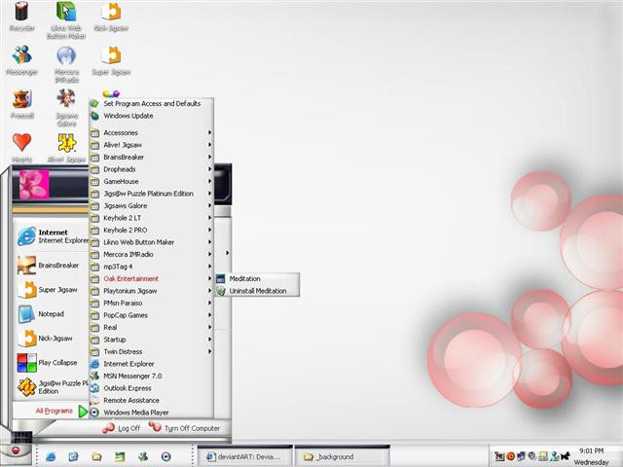Switch to deviantART taskbar window
Viewport: 623px width, 467px height.
(245, 456)
